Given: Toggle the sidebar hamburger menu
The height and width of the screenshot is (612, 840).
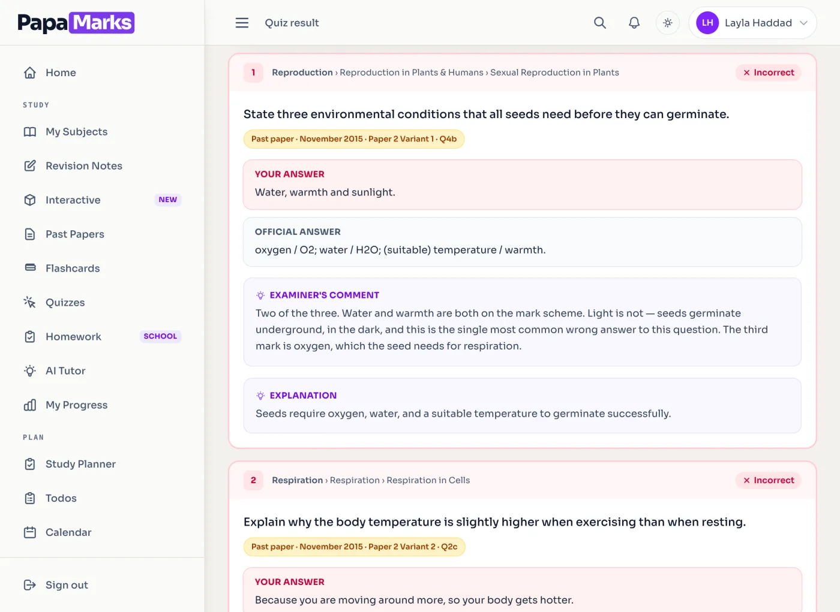Looking at the screenshot, I should click(242, 23).
